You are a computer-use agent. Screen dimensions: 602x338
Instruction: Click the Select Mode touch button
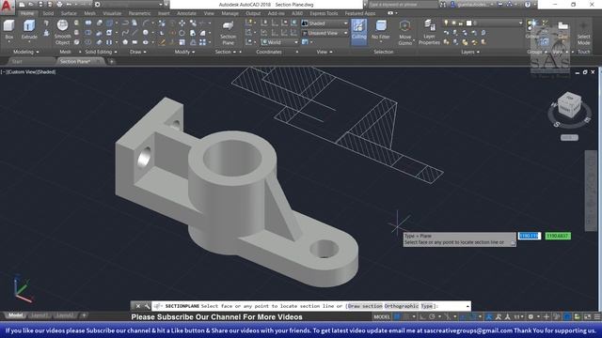[583, 33]
